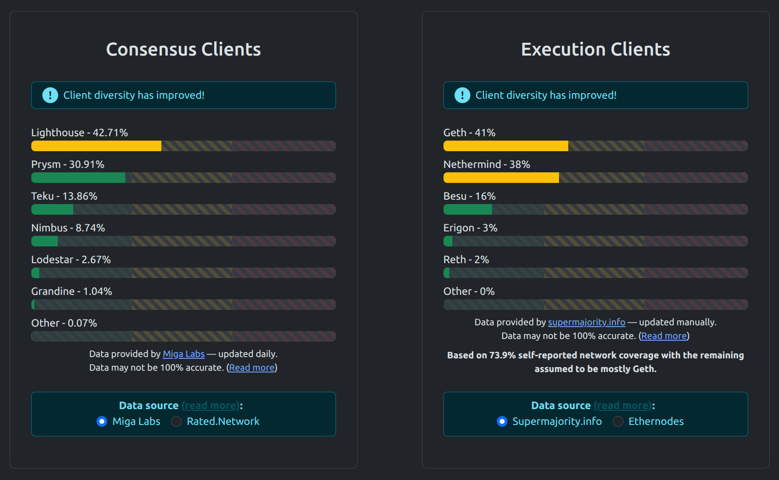Screen dimensions: 779x480
Task: Open the Miga Labs provider link
Action: coord(183,354)
